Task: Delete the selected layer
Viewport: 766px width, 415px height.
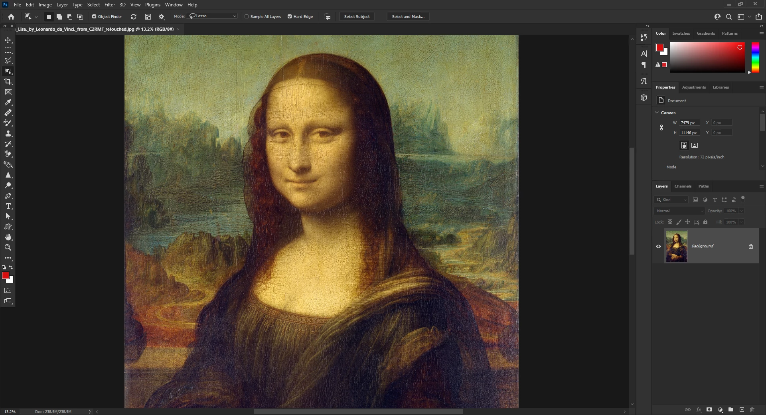Action: pyautogui.click(x=752, y=409)
